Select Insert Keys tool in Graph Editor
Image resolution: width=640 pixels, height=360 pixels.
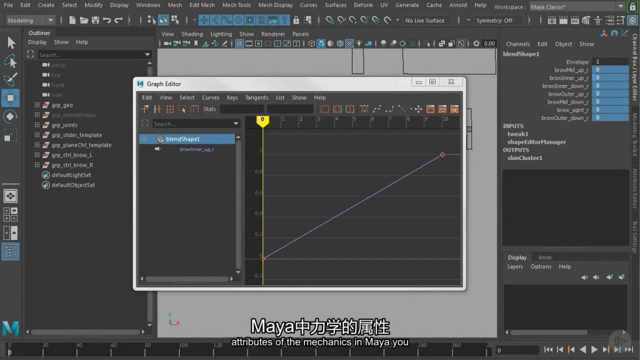[x=157, y=109]
